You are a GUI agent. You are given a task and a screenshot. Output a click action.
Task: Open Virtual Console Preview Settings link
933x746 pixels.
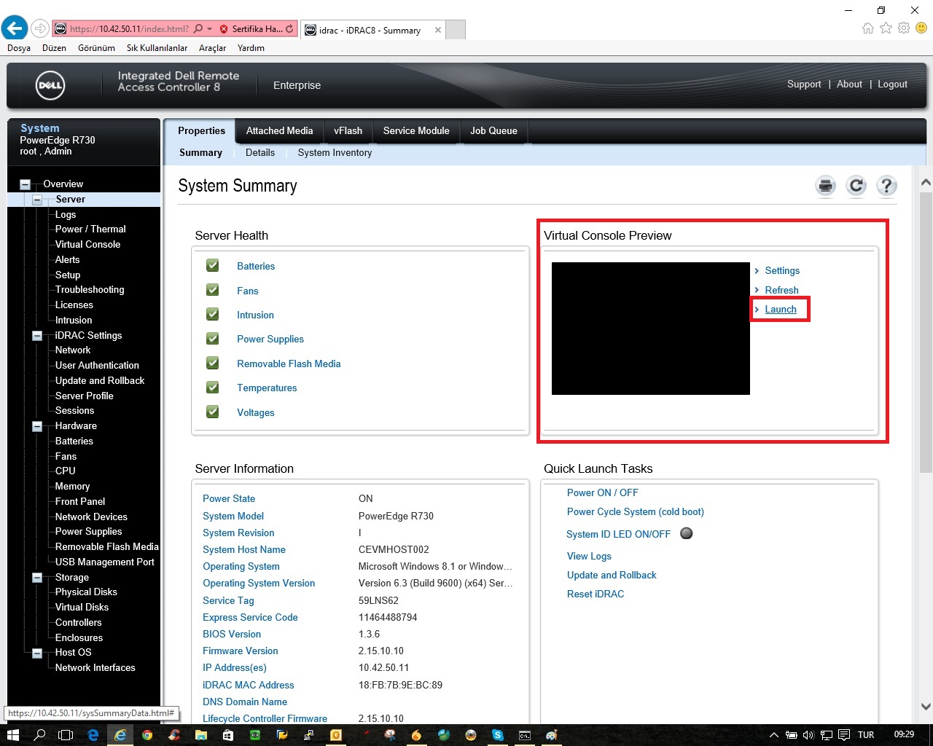tap(782, 271)
